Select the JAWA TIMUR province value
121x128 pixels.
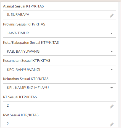click(18, 33)
